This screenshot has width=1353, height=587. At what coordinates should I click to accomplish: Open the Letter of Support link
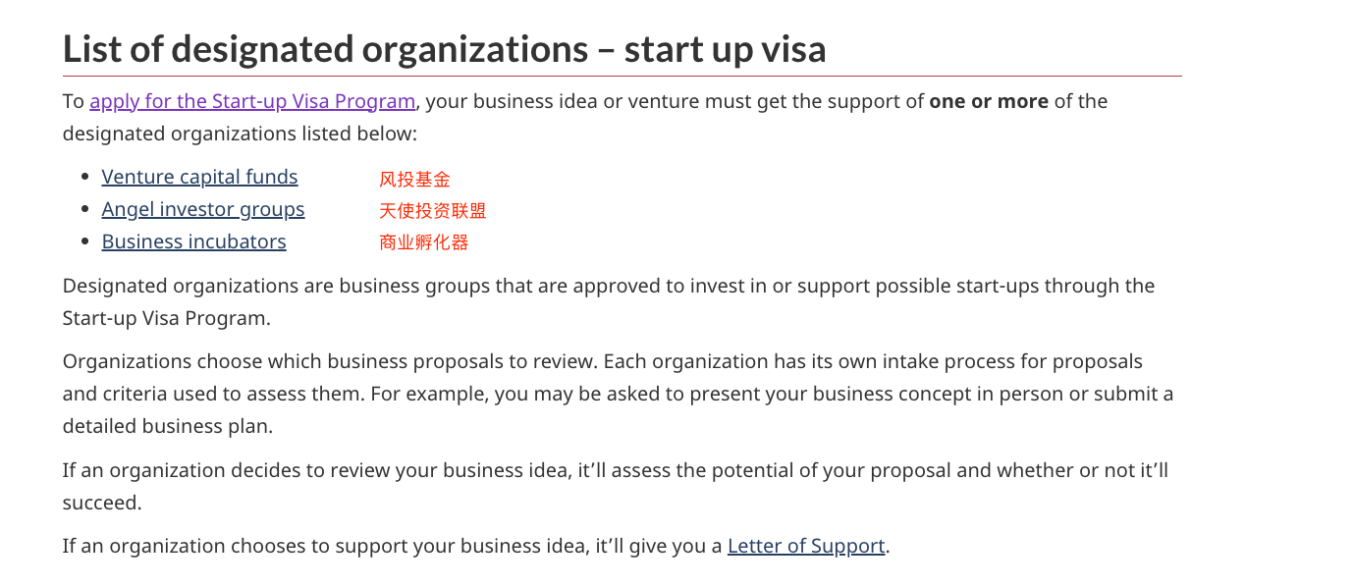(x=806, y=546)
